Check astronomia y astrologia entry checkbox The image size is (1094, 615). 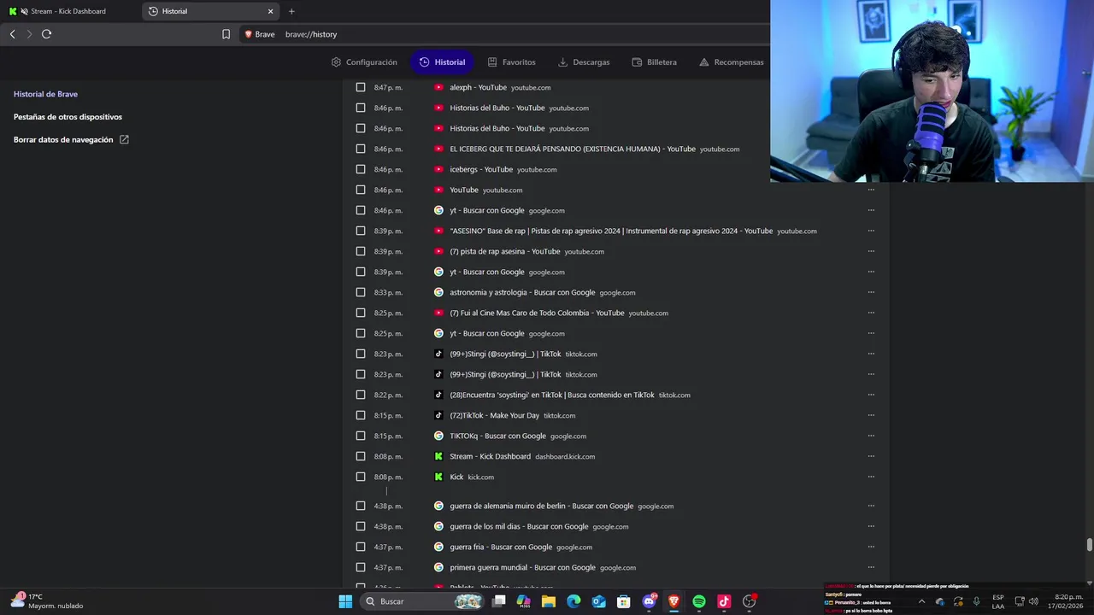tap(361, 292)
